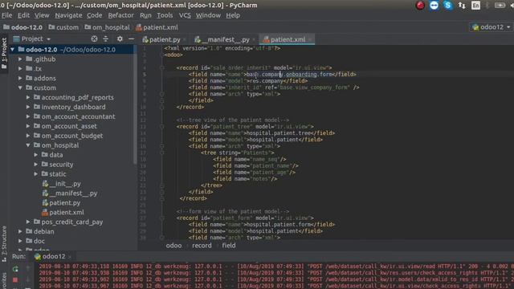The height and width of the screenshot is (289, 514).
Task: Click the rerun icon in Run panel
Action: (15, 269)
